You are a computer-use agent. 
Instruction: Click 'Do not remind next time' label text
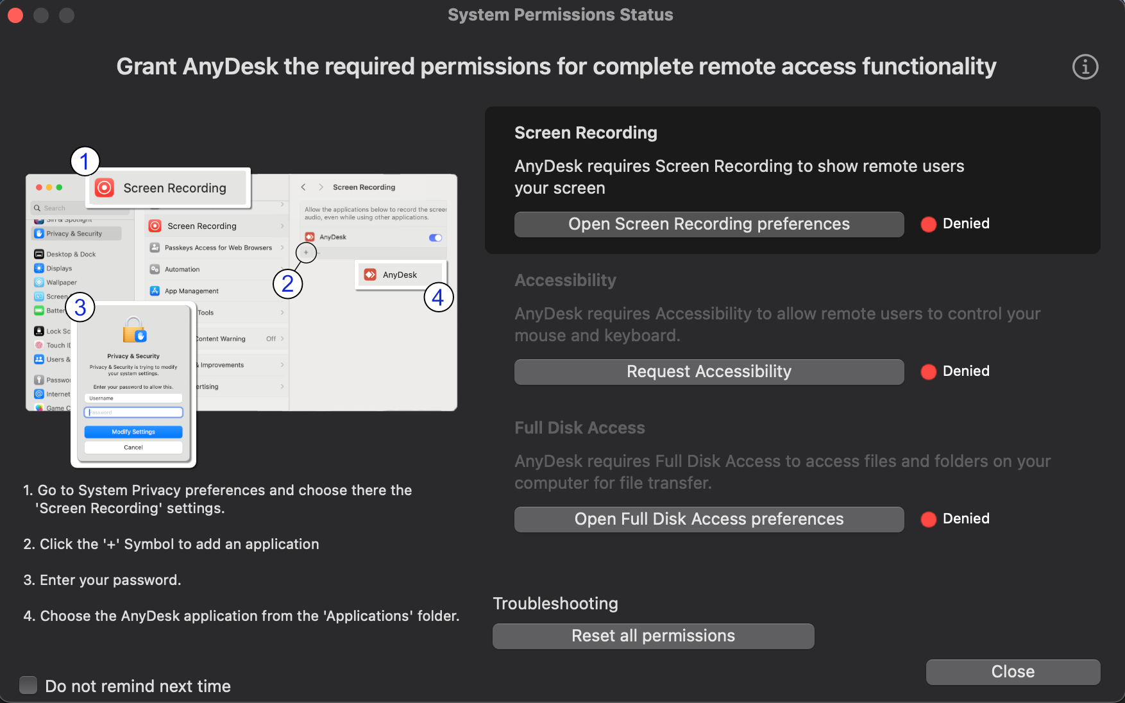[138, 686]
